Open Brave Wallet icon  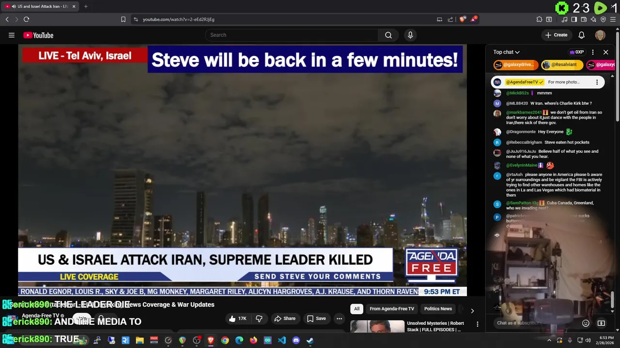pyautogui.click(x=584, y=19)
